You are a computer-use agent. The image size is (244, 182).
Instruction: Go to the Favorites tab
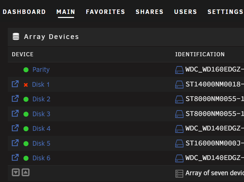pos(105,12)
